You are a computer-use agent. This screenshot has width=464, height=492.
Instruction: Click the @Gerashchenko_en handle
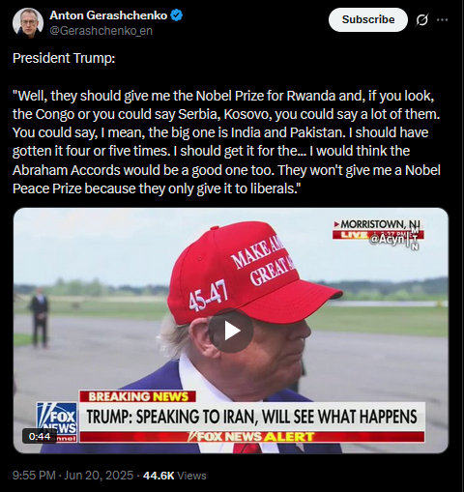pyautogui.click(x=101, y=31)
